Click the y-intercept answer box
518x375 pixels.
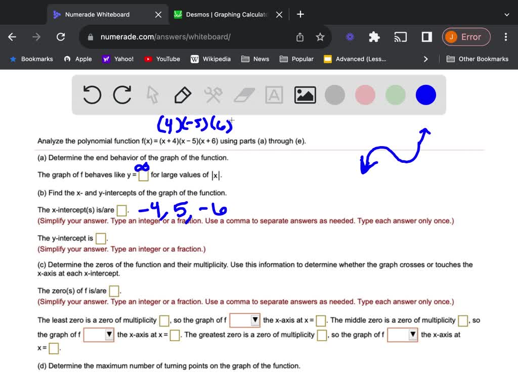[100, 238]
